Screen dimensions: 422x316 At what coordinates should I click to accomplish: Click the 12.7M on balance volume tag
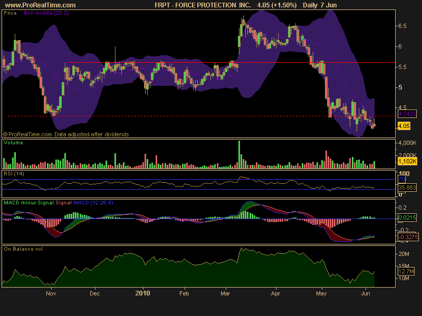[406, 271]
